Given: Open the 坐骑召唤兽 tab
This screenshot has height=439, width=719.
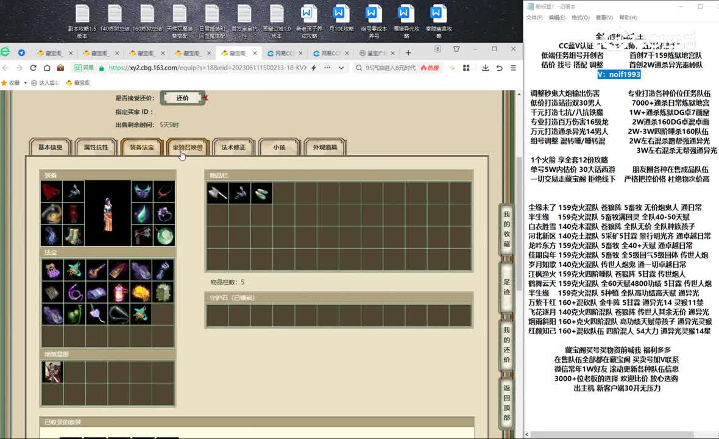Looking at the screenshot, I should (188, 148).
